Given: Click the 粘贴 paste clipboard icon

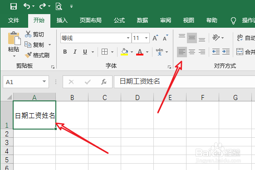Looking at the screenshot, I should (x=15, y=38).
